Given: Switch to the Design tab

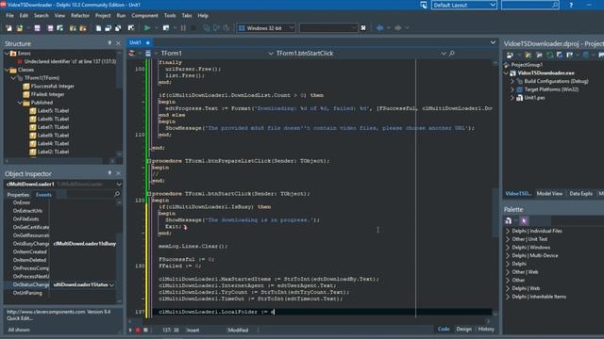Looking at the screenshot, I should tap(463, 329).
